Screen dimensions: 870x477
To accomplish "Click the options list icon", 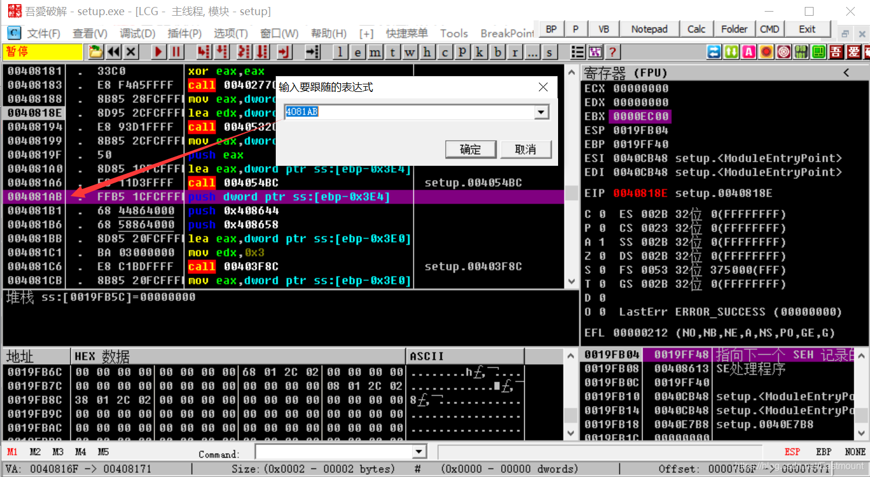I will click(577, 52).
